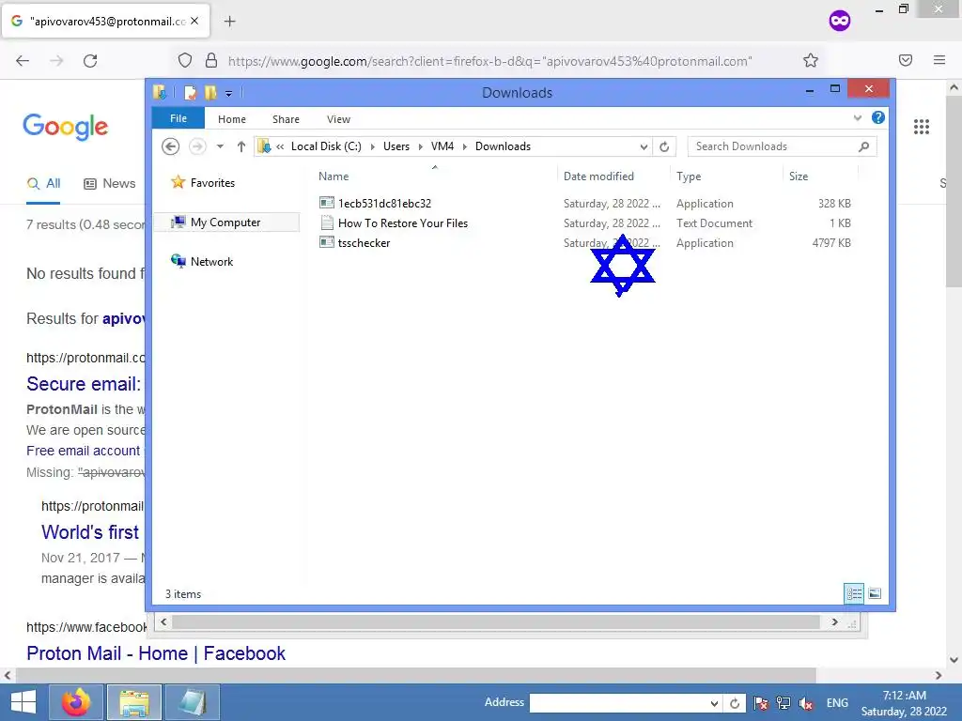Click search magnifier in Search Downloads

coord(864,146)
